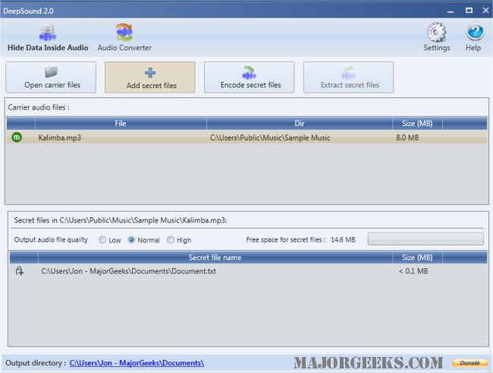Click the Encode secret files button

click(x=250, y=77)
